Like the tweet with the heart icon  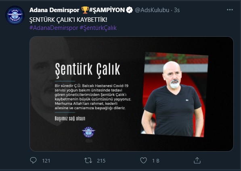[x=143, y=161]
